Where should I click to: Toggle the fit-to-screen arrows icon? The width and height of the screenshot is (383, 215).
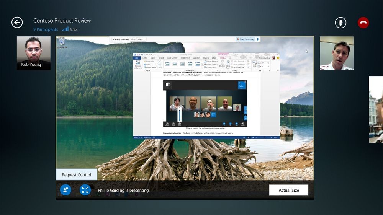(85, 190)
